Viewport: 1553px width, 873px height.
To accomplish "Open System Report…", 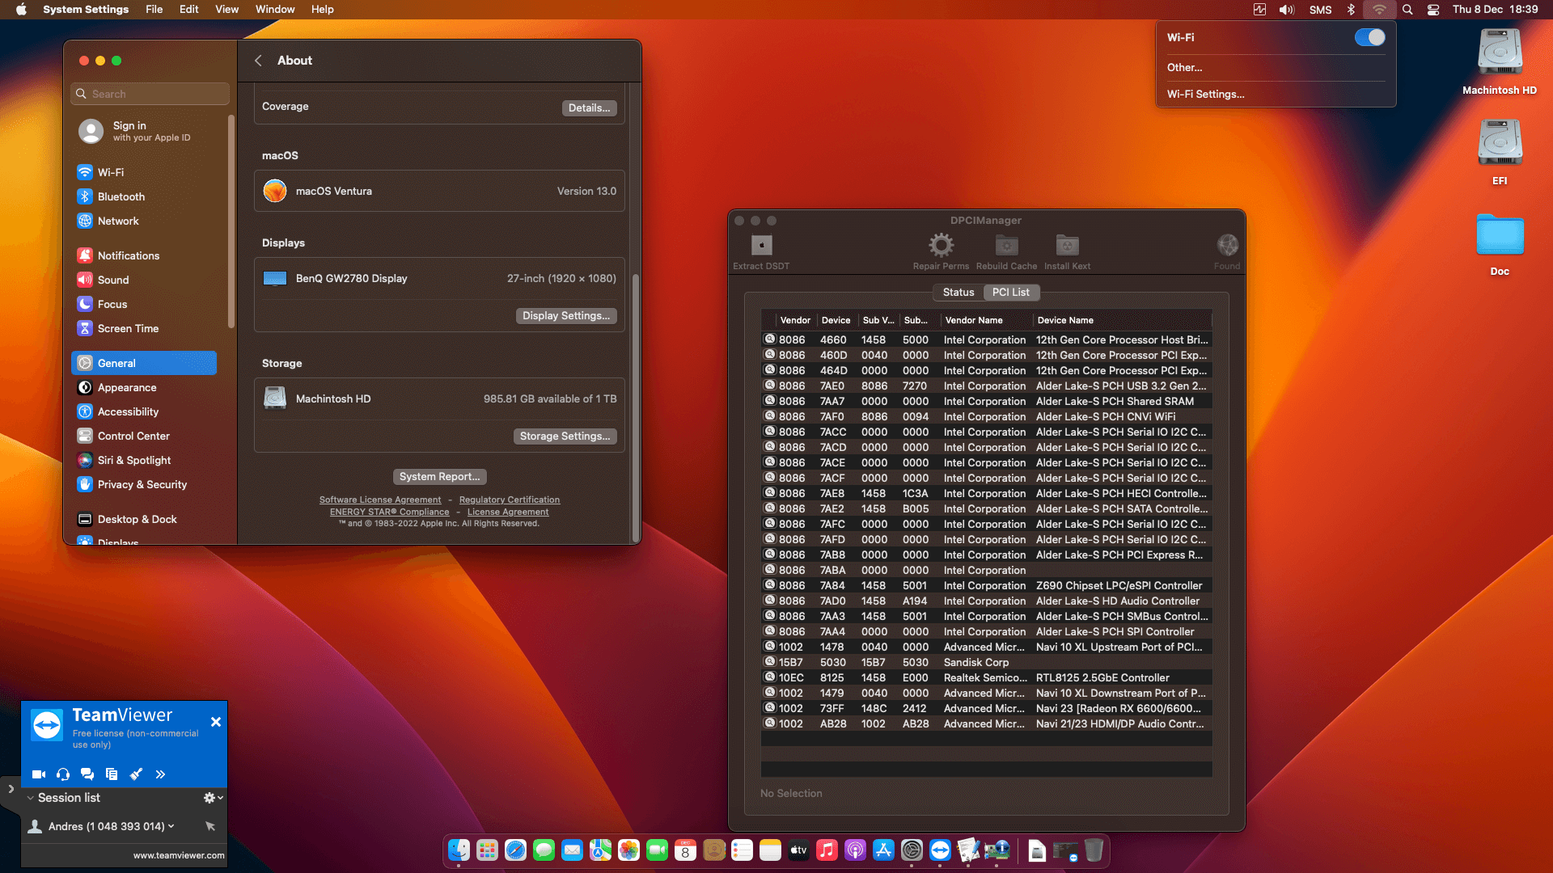I will tap(439, 477).
